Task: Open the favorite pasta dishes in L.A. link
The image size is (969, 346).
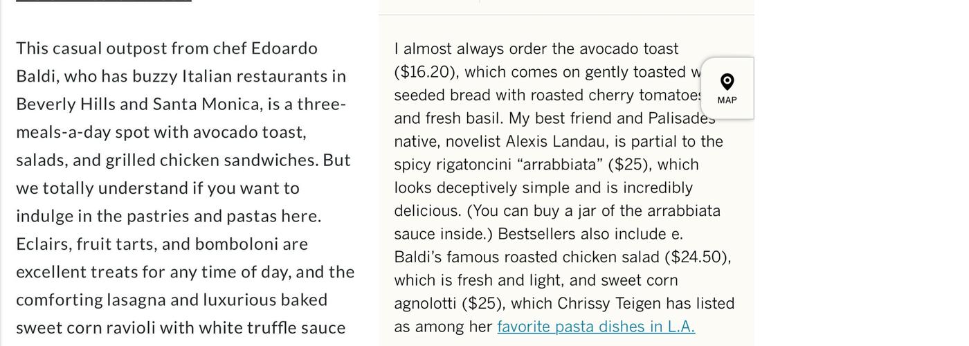Action: [596, 327]
